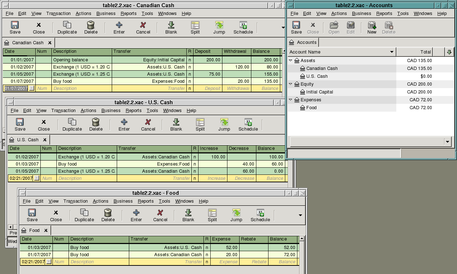Image resolution: width=457 pixels, height=274 pixels.
Task: Open Reports menu in the Food window
Action: pyautogui.click(x=146, y=201)
